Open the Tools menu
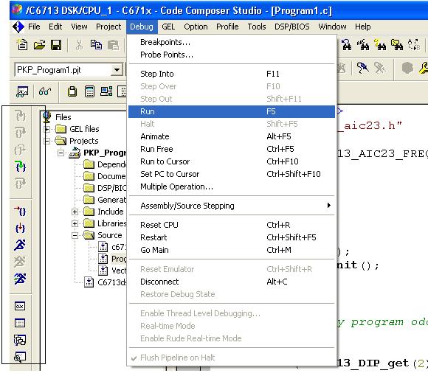 [x=257, y=27]
